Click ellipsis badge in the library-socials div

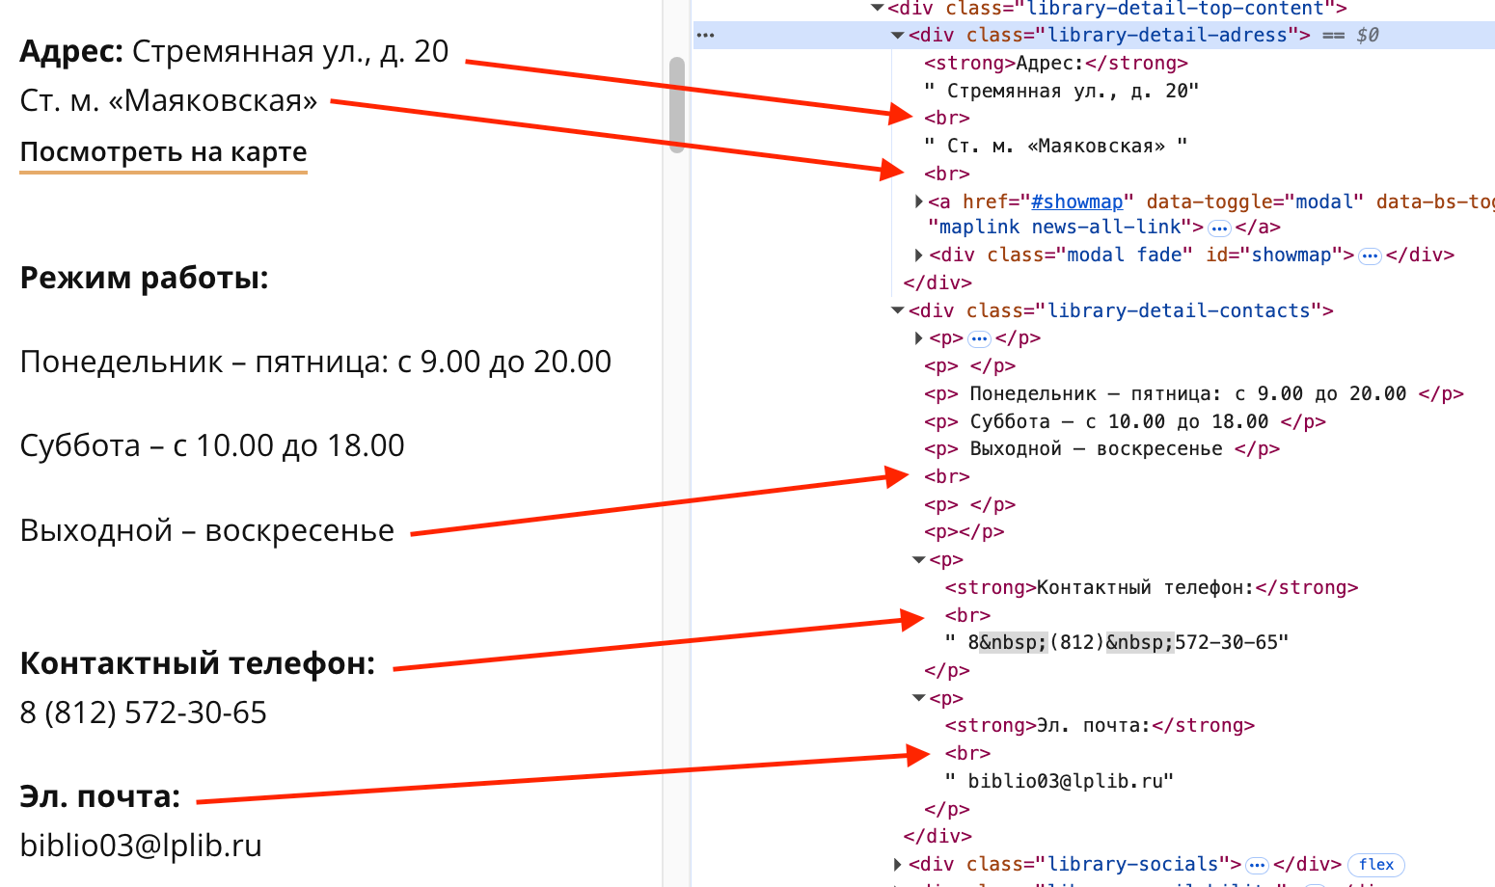coord(1257,865)
